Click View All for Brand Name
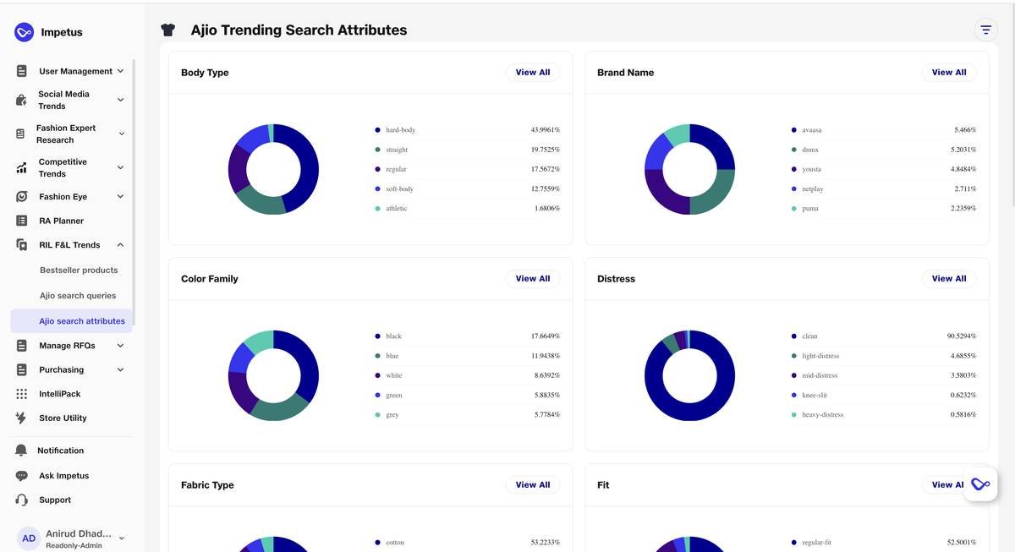The height and width of the screenshot is (552, 1015). click(x=949, y=73)
